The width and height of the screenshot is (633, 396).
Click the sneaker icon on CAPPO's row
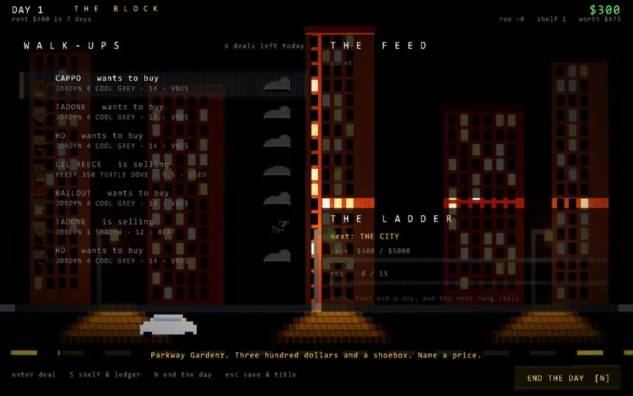(x=277, y=84)
